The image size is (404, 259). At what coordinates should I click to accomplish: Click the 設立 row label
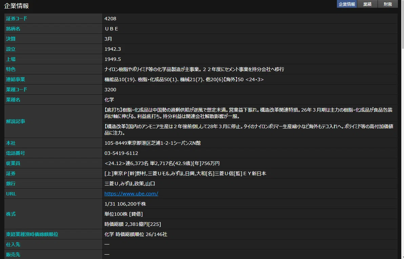tap(11, 49)
